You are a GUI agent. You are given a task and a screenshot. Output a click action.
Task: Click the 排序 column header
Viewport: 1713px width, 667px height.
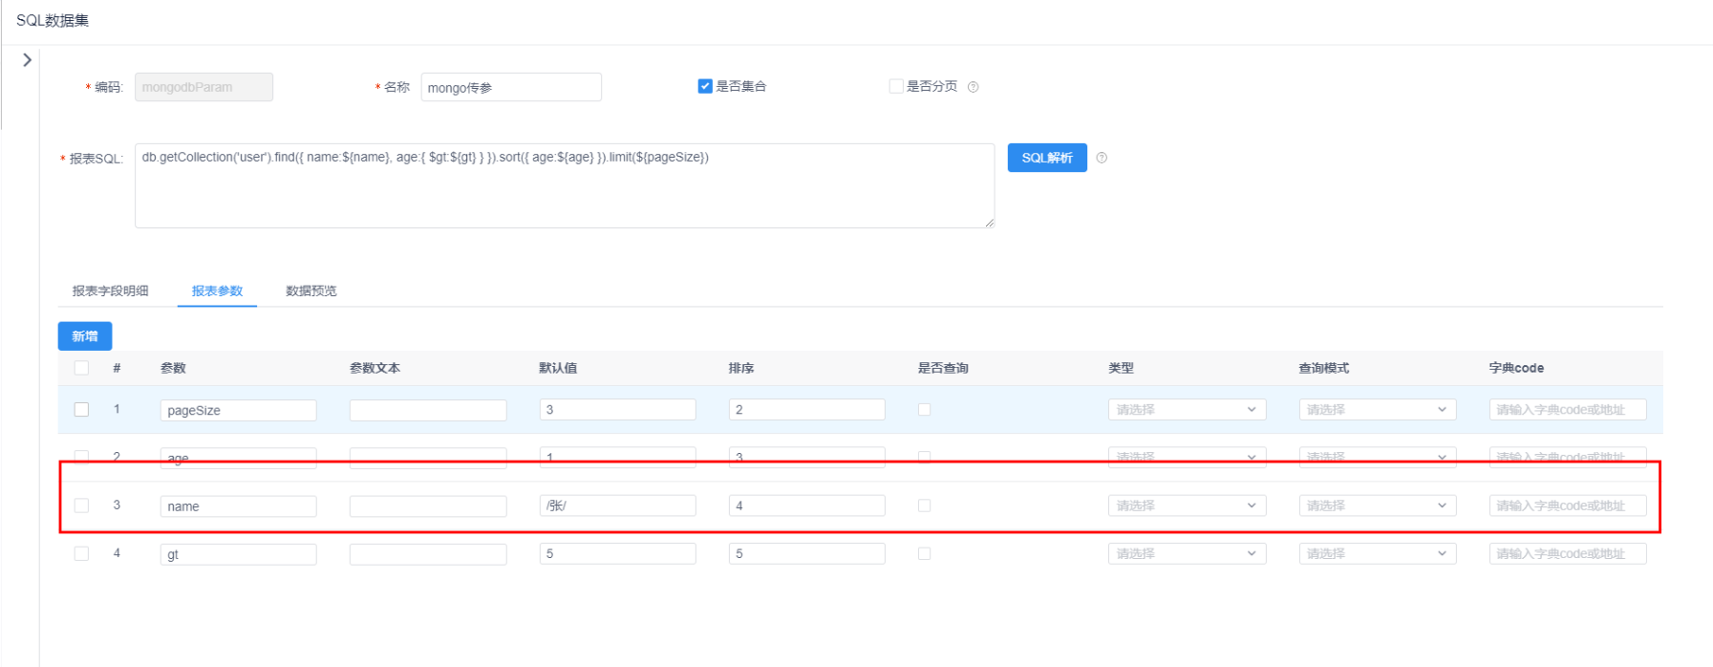coord(741,368)
